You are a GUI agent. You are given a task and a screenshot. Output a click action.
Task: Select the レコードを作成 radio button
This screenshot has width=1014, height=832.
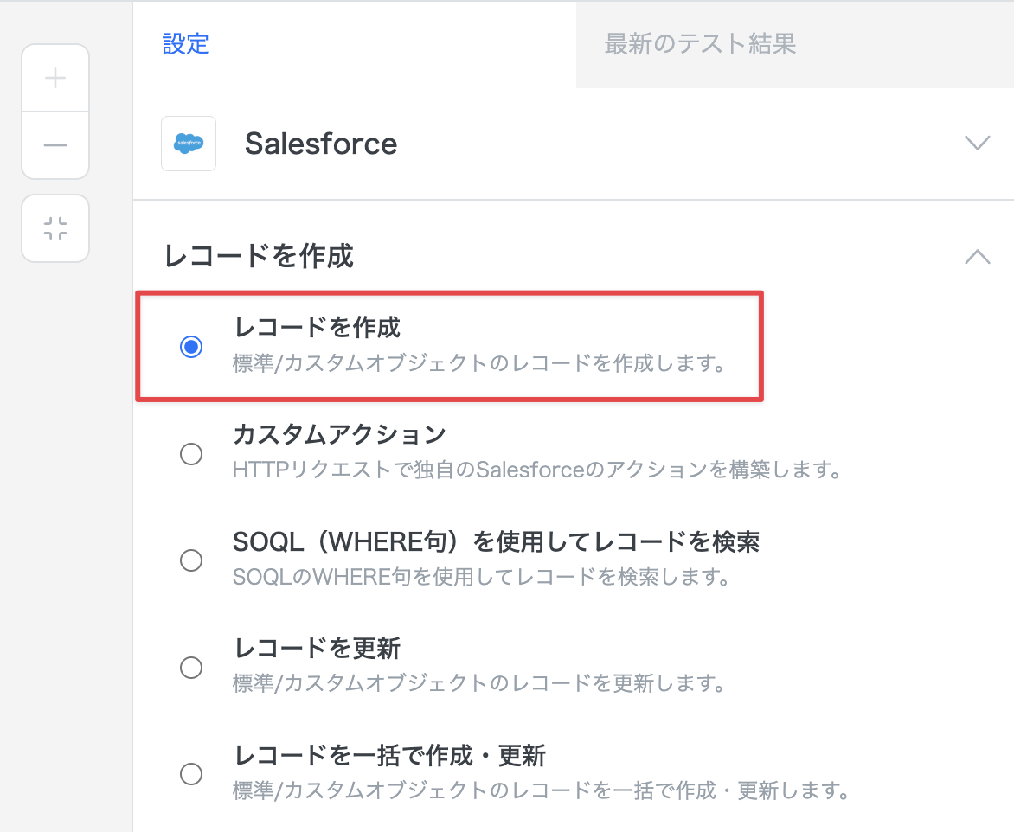[x=191, y=347]
